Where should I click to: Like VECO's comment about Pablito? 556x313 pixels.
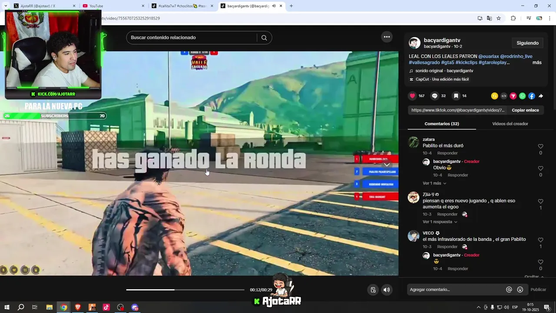click(x=540, y=240)
